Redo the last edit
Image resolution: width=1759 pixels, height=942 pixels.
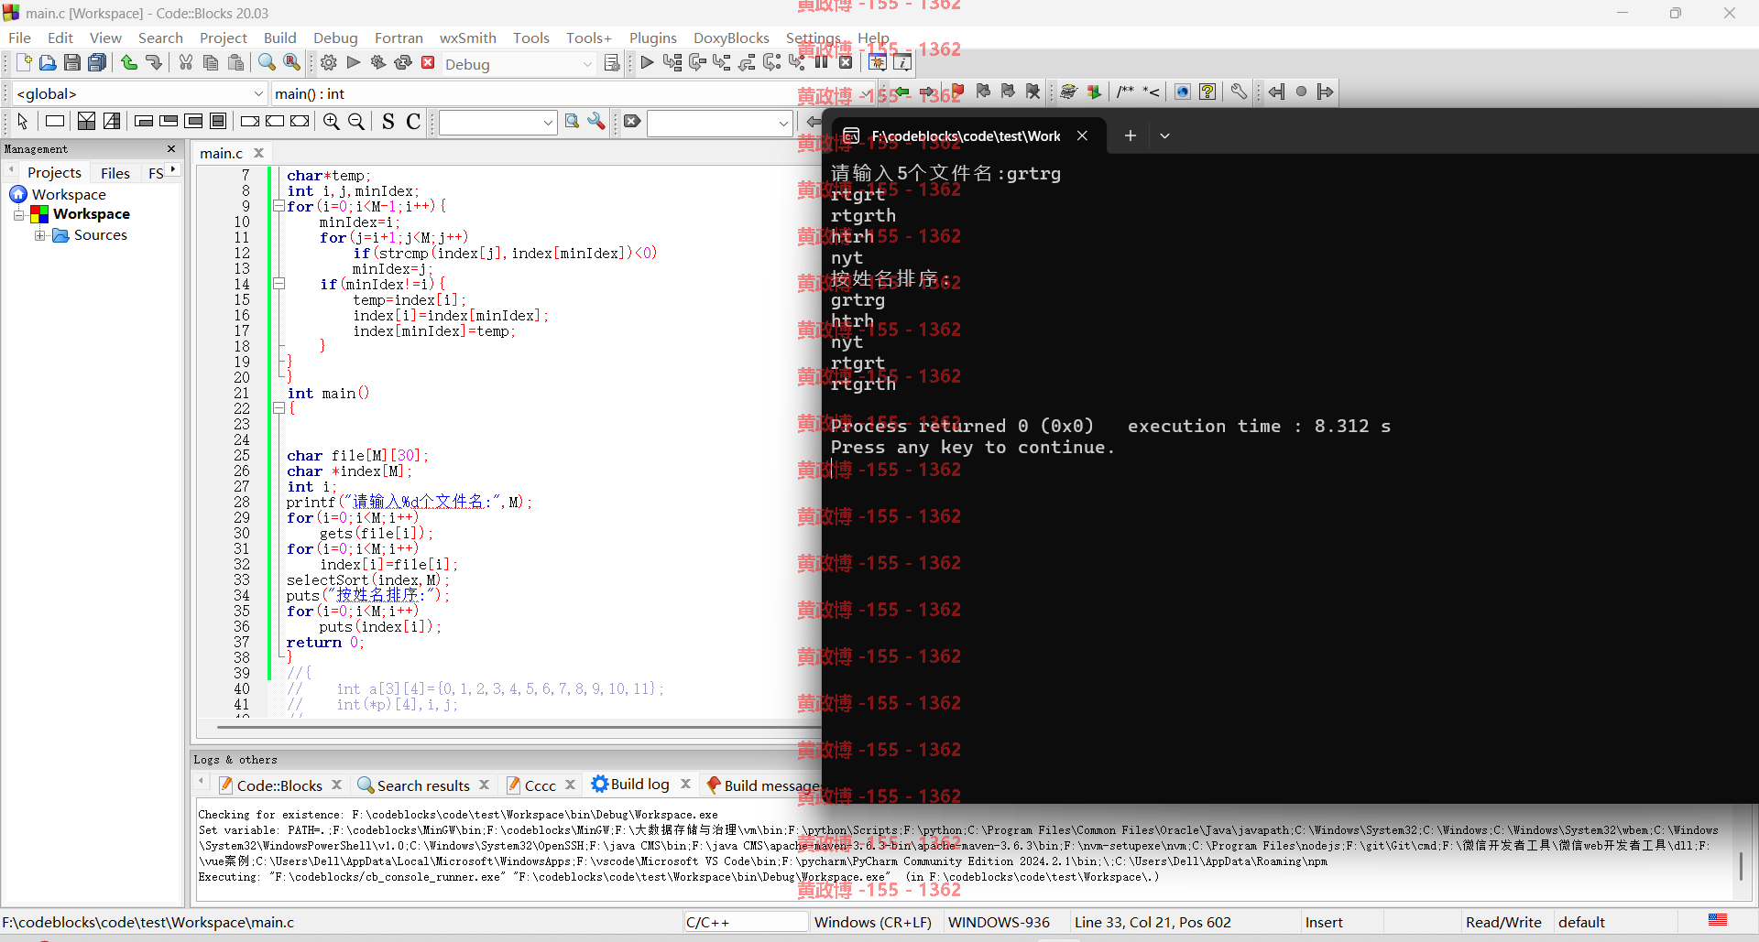154,63
